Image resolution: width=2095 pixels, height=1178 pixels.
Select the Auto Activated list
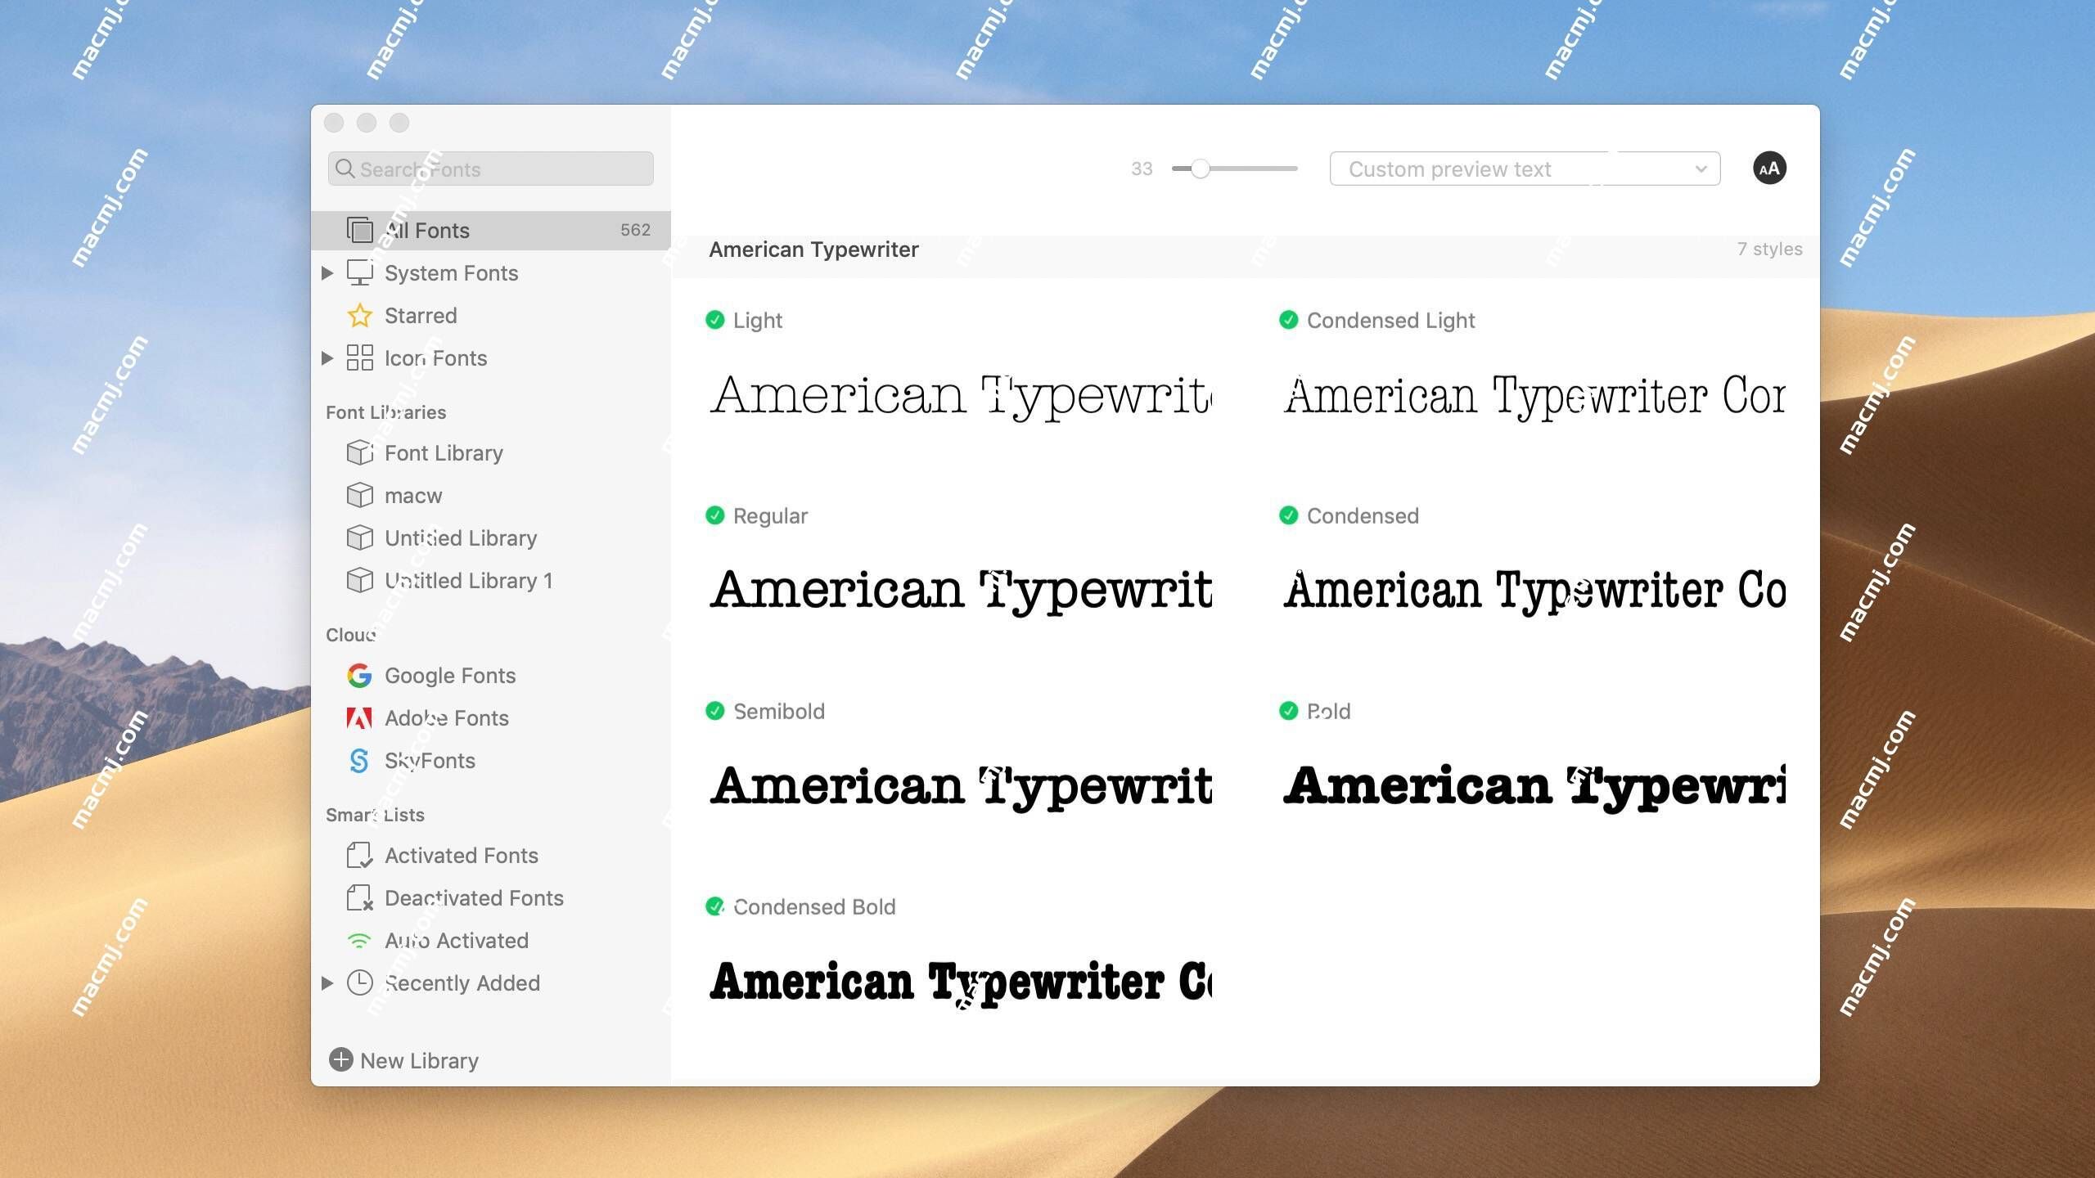tap(491, 940)
